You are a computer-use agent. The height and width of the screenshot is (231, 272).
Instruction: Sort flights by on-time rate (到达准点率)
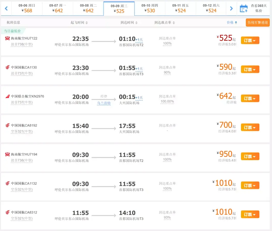click(164, 23)
